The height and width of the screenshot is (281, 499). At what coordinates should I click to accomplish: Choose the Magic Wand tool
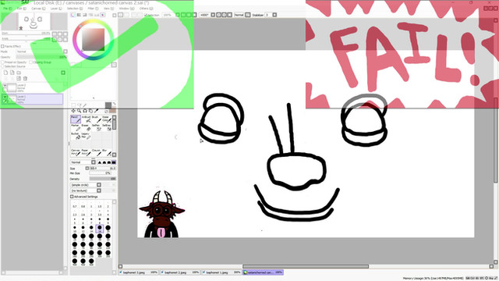85,105
